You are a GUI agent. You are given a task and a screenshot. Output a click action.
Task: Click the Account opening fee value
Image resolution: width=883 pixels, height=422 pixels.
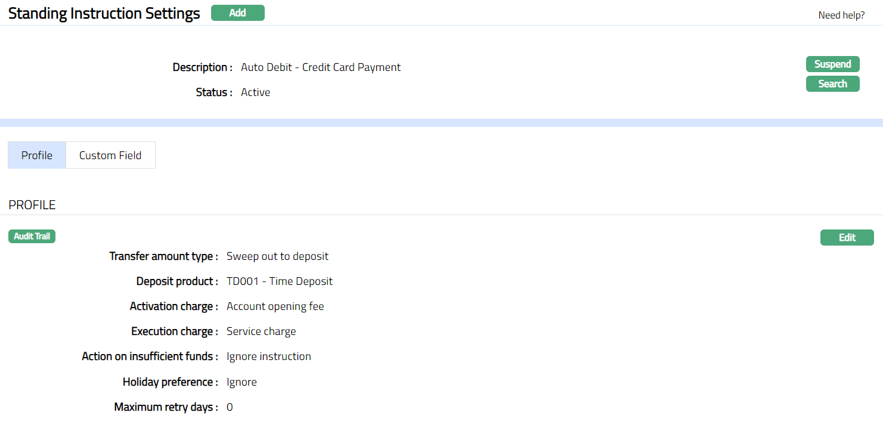pos(275,306)
